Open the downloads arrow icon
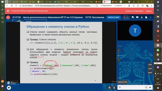162x91 pixels. click(151, 6)
